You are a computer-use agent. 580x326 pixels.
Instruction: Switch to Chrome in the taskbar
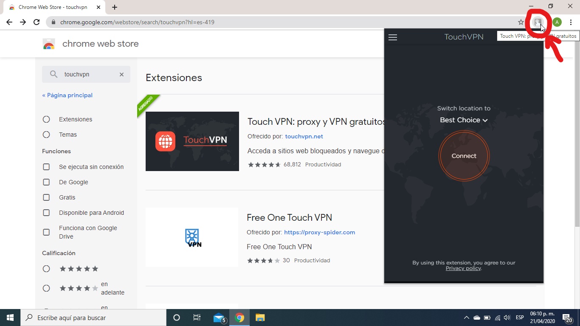pos(239,318)
